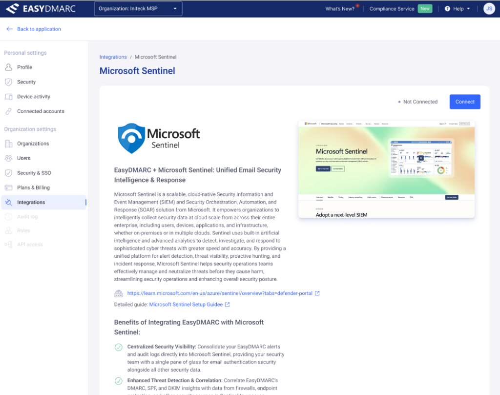The image size is (500, 395).
Task: Click the Not Connected status label
Action: point(420,102)
